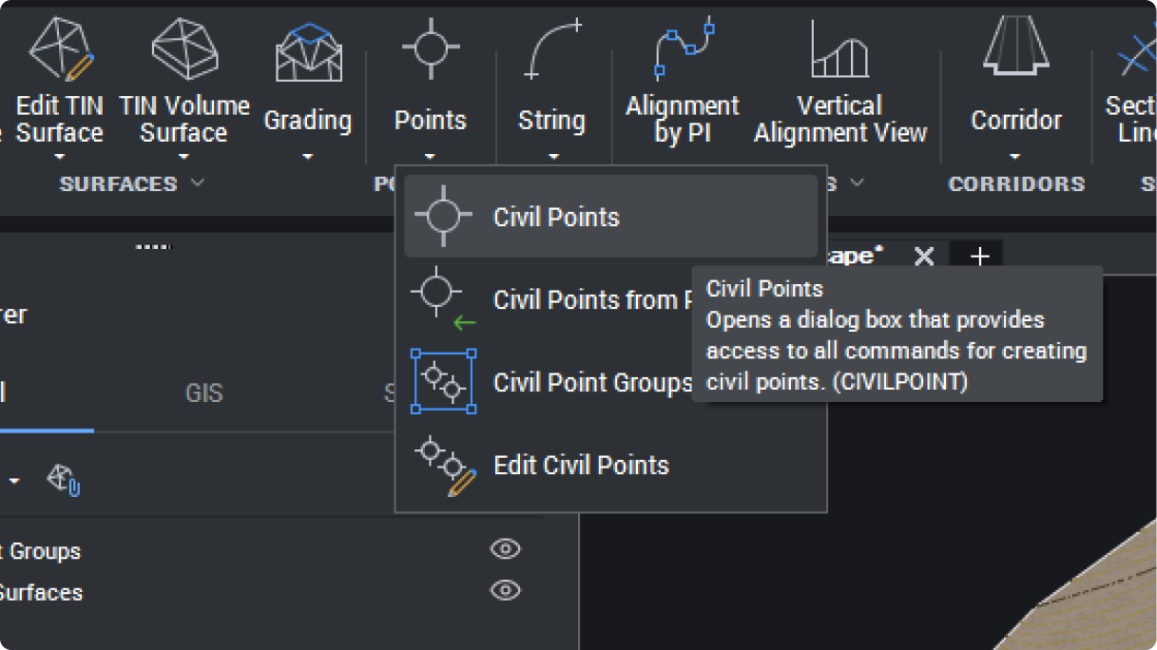Toggle visibility of Groups with the eye icon
Screen dimensions: 1157x650
coord(505,549)
